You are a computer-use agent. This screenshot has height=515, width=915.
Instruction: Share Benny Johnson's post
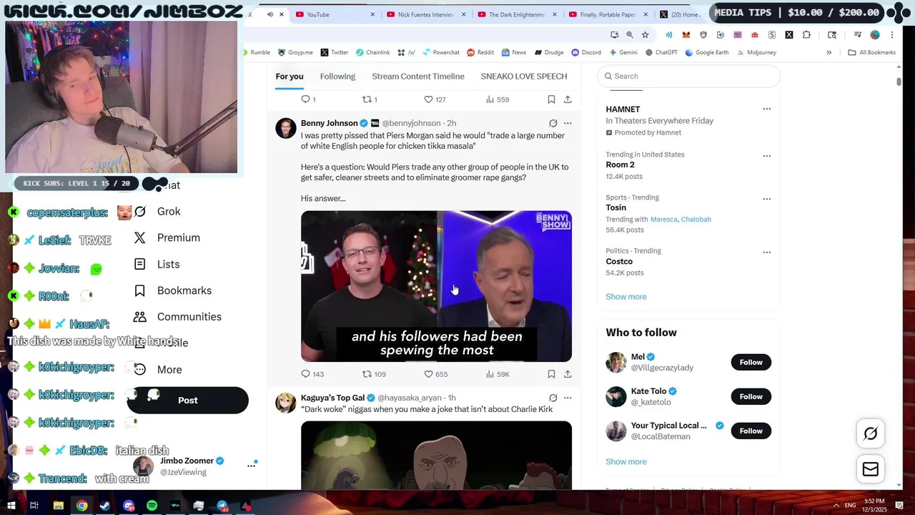coord(568,374)
